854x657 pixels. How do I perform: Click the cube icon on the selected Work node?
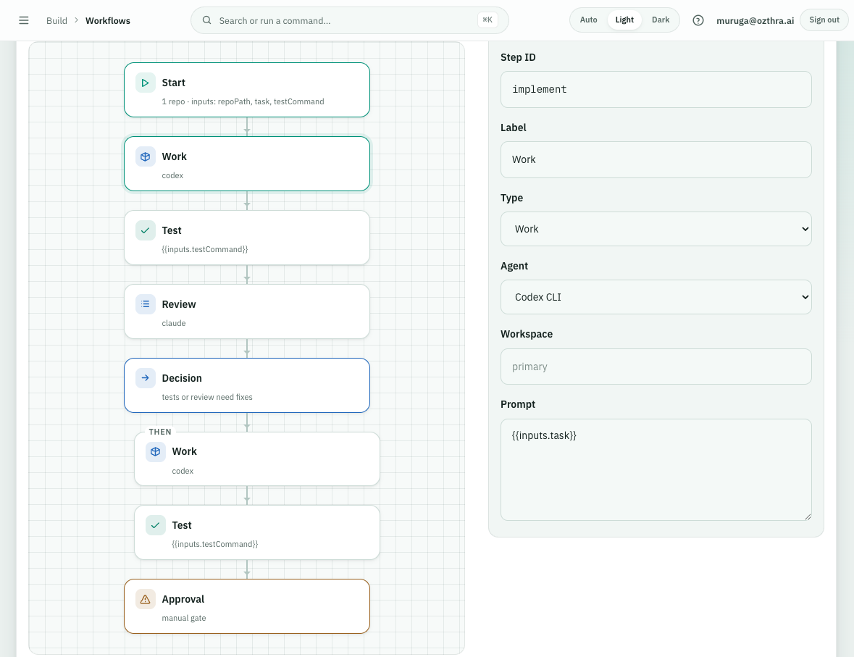(146, 157)
